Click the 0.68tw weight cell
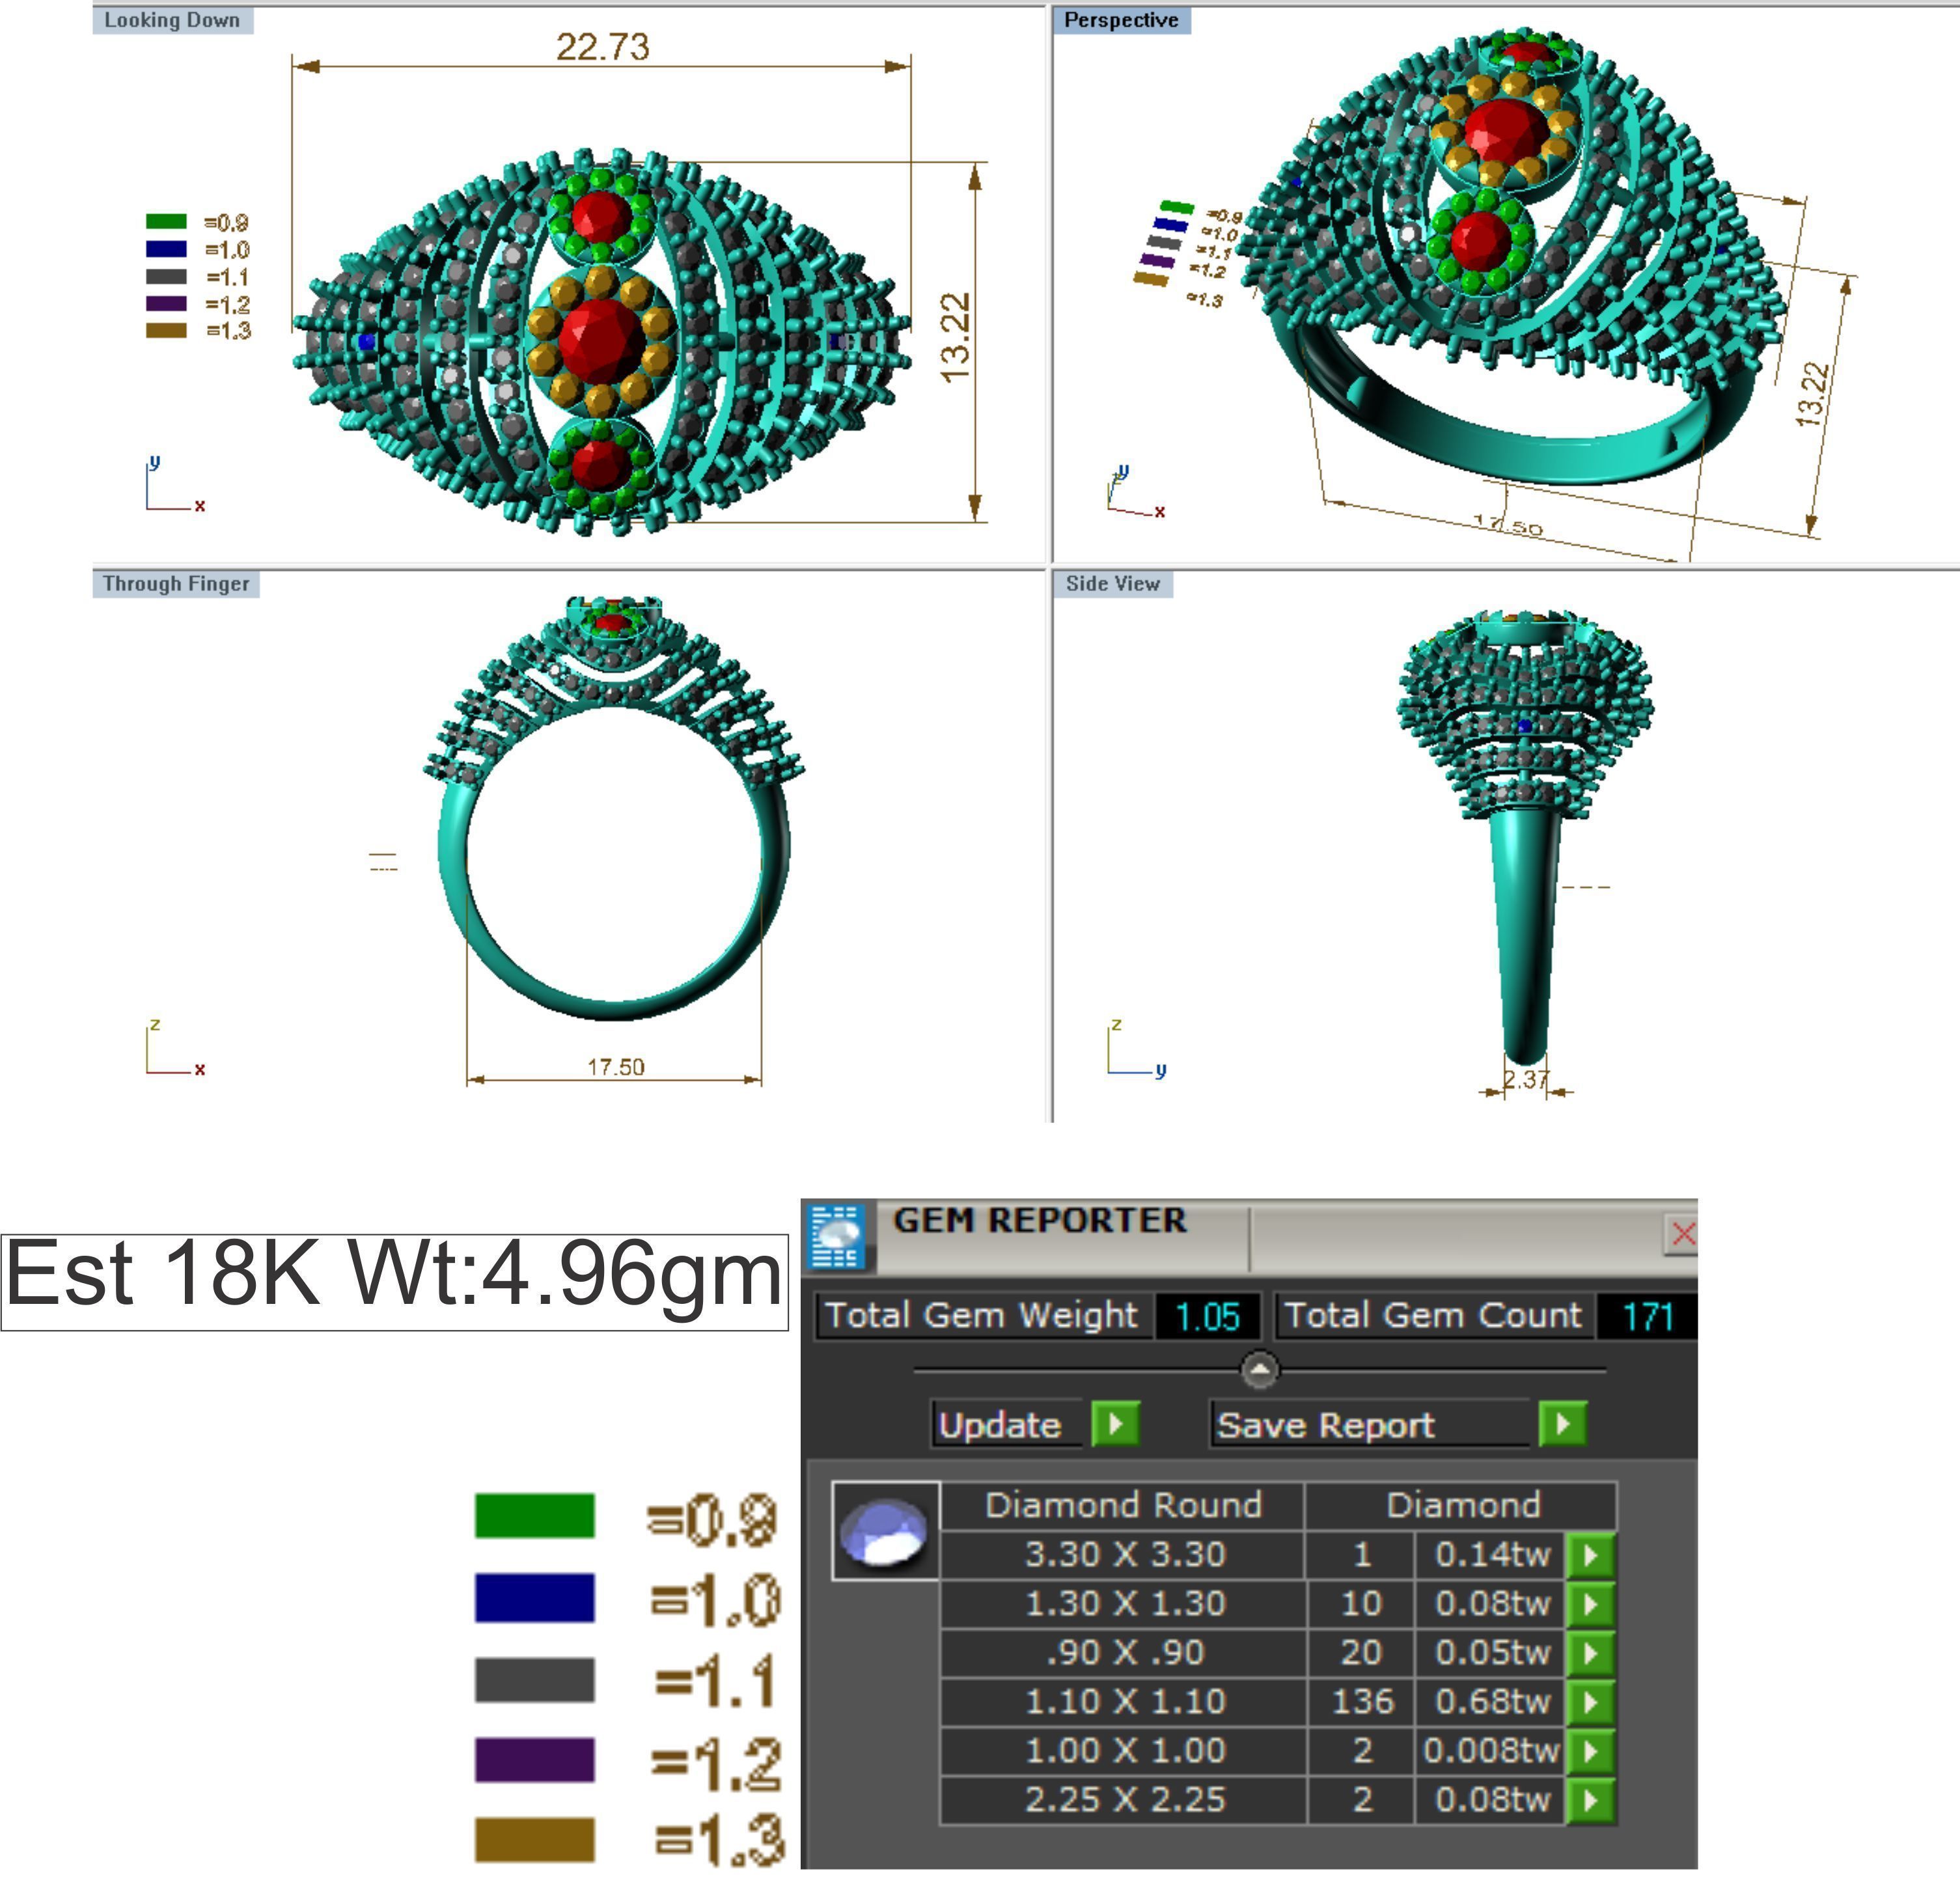1960x1880 pixels. coord(1491,1701)
